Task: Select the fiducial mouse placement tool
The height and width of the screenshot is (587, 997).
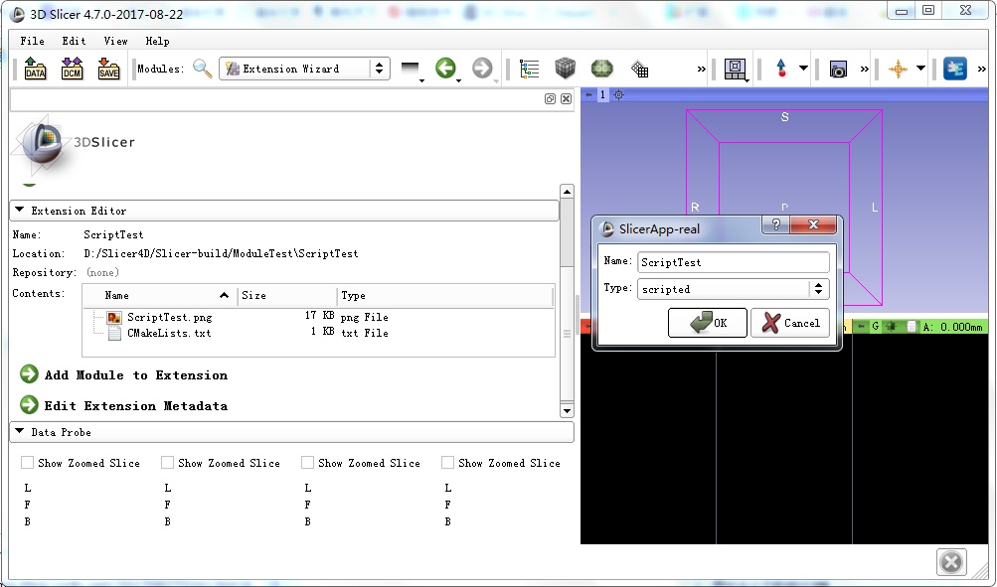Action: (x=781, y=68)
